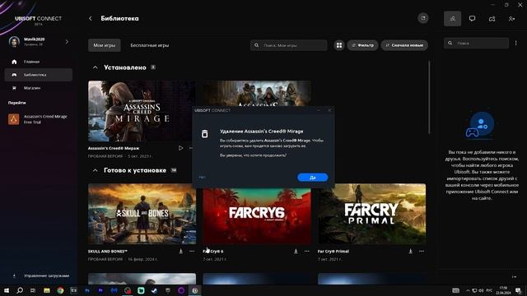The height and width of the screenshot is (296, 527).
Task: Click the SKULL AND BONES™ title text
Action: (x=108, y=252)
